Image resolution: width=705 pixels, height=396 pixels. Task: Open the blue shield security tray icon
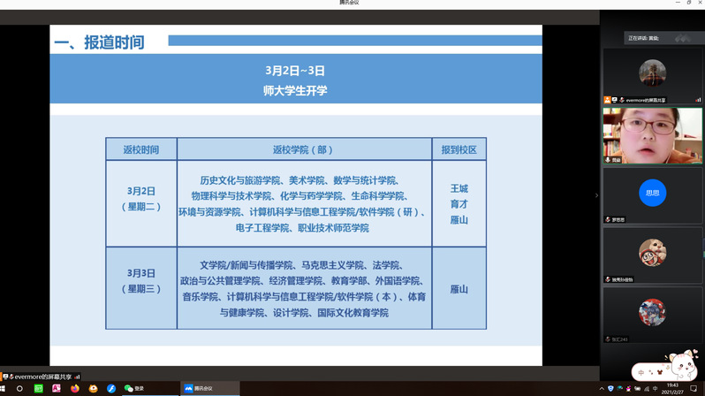610,389
